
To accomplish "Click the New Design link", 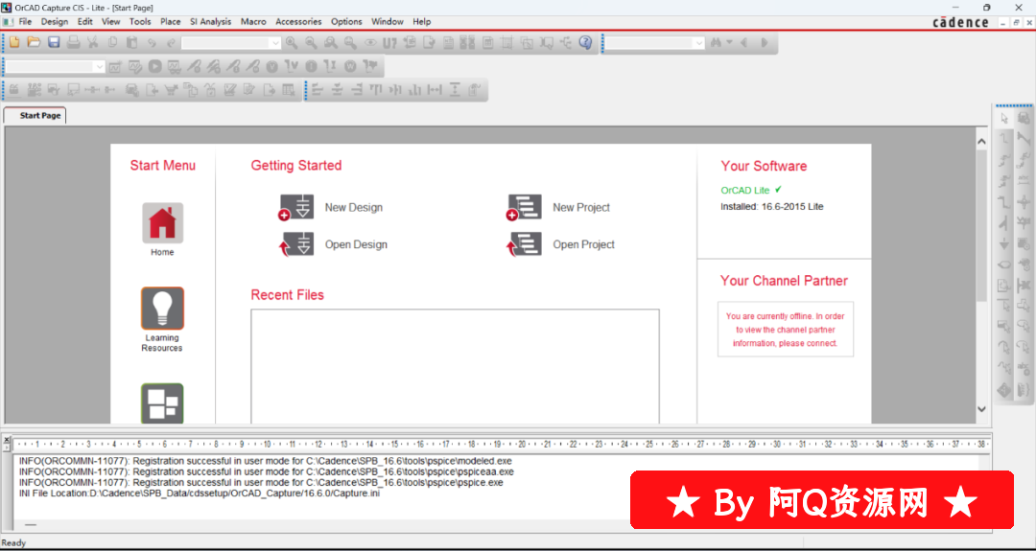I will [353, 207].
